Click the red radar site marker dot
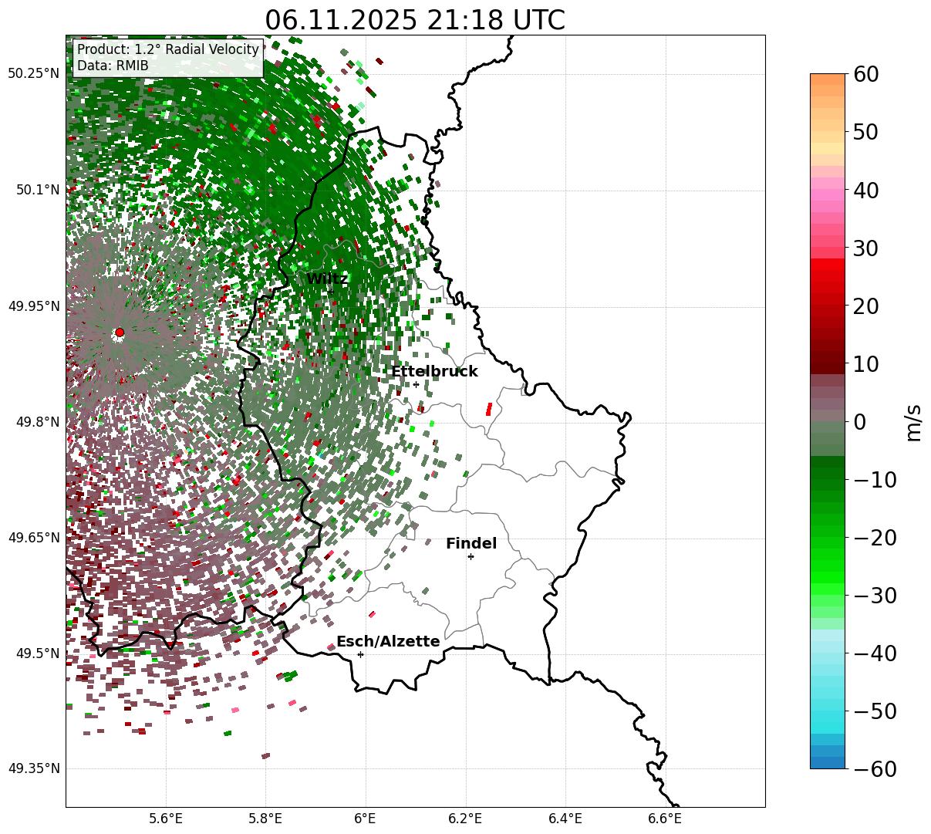The image size is (931, 834). tap(120, 333)
